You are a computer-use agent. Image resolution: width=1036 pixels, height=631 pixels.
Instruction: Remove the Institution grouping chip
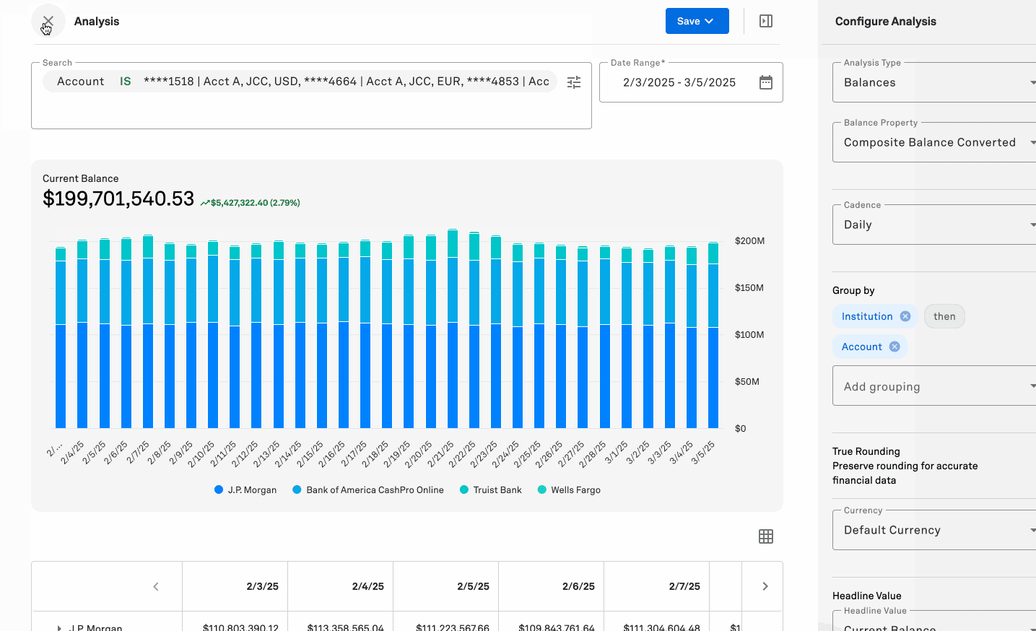pos(905,315)
